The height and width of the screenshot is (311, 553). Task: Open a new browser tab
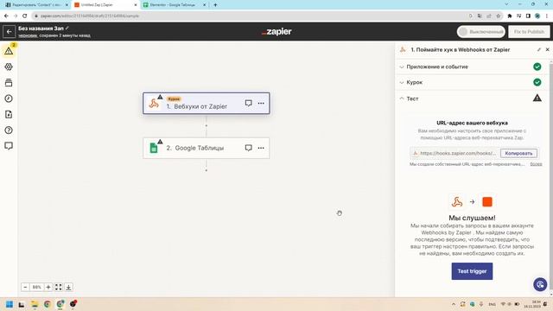(215, 5)
